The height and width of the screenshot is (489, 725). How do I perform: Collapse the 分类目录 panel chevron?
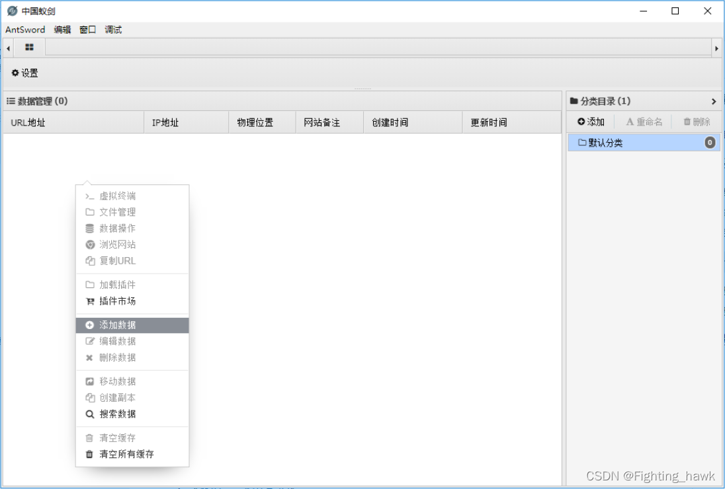click(x=714, y=101)
